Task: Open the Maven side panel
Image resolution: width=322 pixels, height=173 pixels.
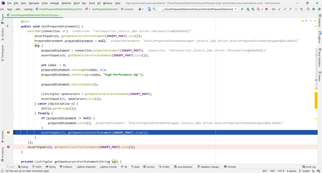Action: [320, 77]
